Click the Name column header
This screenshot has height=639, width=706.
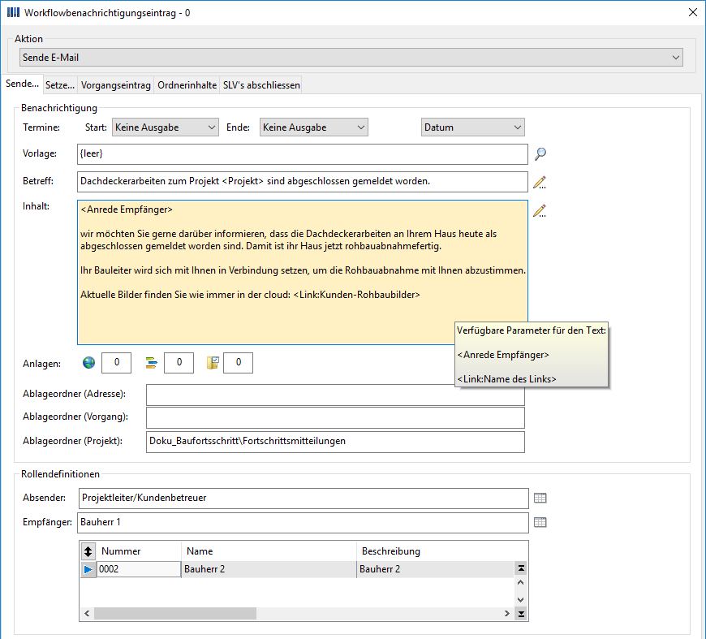(x=269, y=551)
